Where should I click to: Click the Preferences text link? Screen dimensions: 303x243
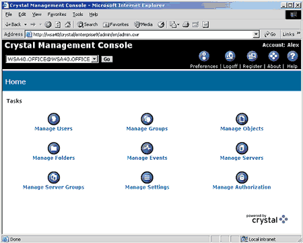click(204, 66)
